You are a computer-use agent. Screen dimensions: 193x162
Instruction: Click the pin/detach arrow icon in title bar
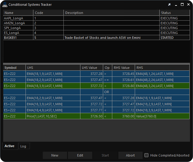[170, 5]
